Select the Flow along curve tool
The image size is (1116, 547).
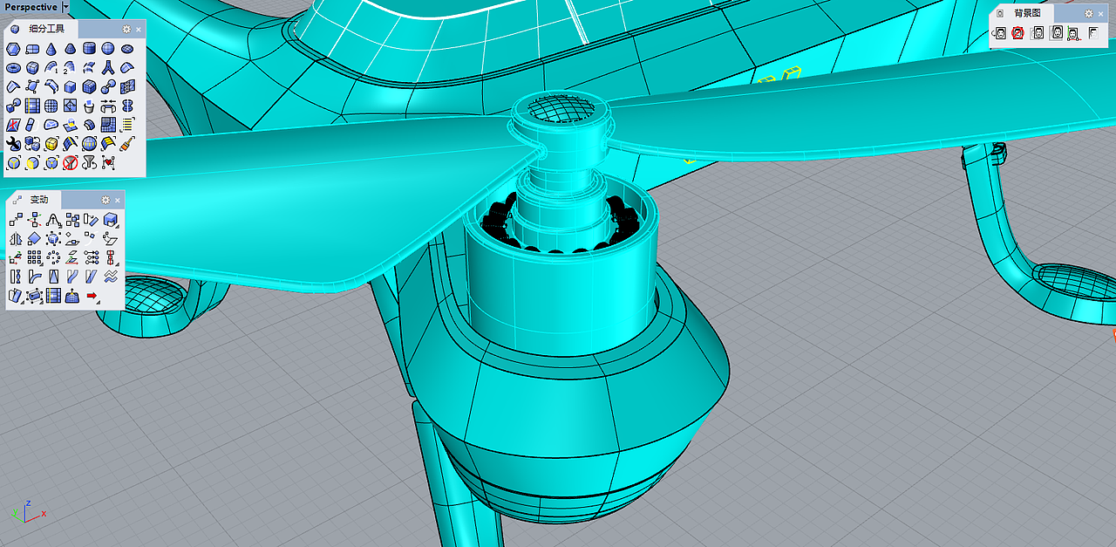[72, 276]
